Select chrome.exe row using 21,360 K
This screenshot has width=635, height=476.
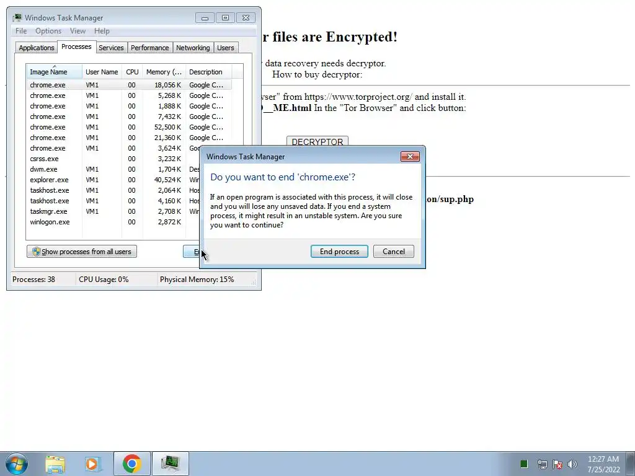(x=130, y=138)
